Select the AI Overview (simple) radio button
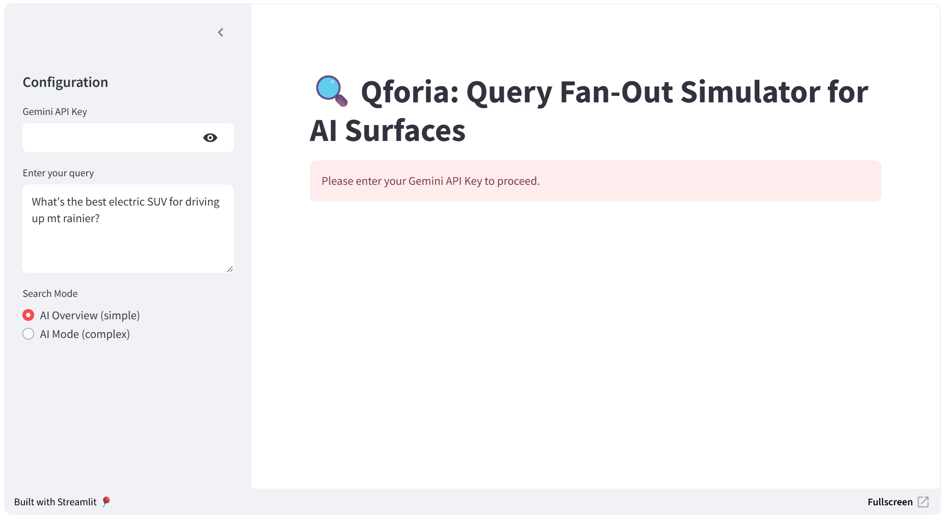 click(28, 315)
